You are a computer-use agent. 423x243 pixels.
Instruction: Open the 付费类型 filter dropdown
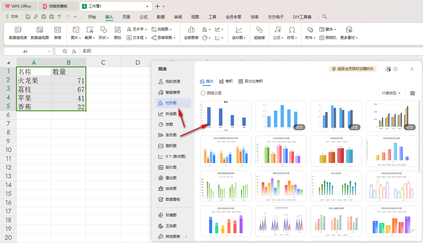(391, 93)
